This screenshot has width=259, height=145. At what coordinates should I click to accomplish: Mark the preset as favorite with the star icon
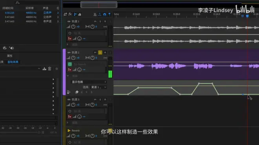[x=57, y=69]
